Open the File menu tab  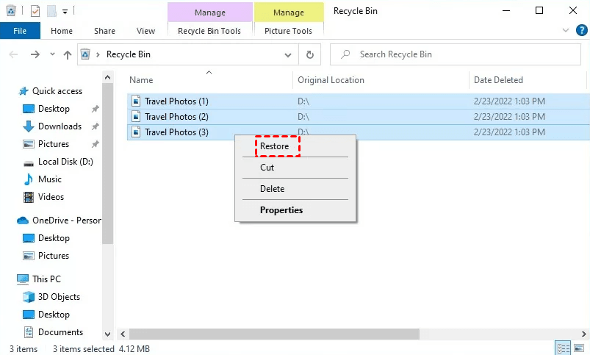(20, 31)
